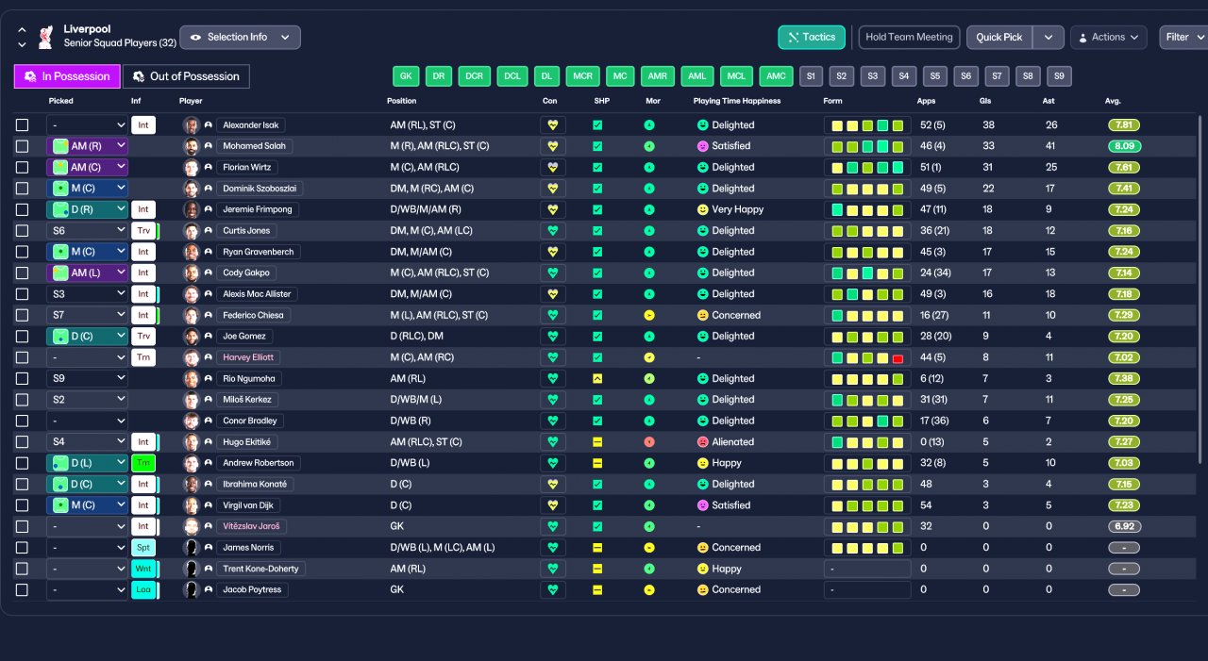Tick the checkbox for Harvey Elliott

[23, 357]
